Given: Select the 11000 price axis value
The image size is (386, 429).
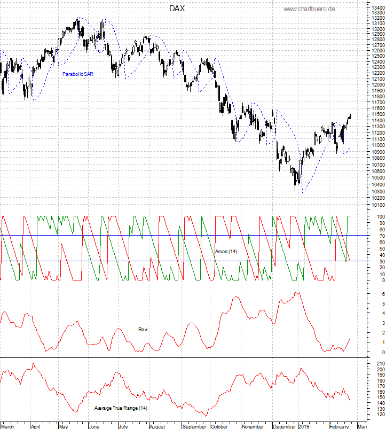Looking at the screenshot, I should pyautogui.click(x=379, y=145).
